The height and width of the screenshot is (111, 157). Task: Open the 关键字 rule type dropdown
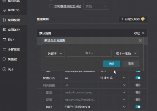point(55,53)
